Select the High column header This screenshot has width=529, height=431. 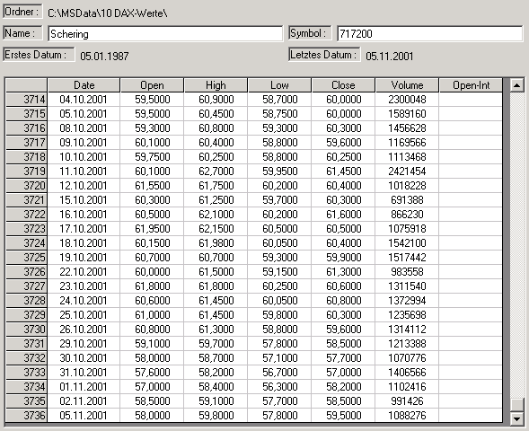216,85
